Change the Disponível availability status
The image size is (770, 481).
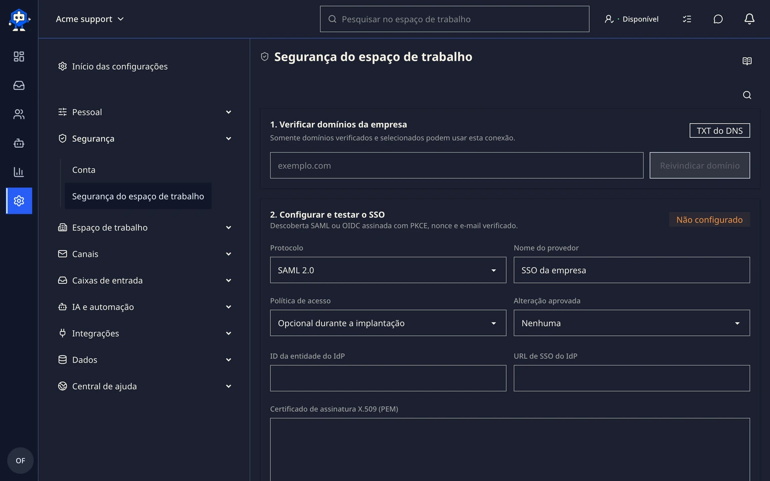632,19
